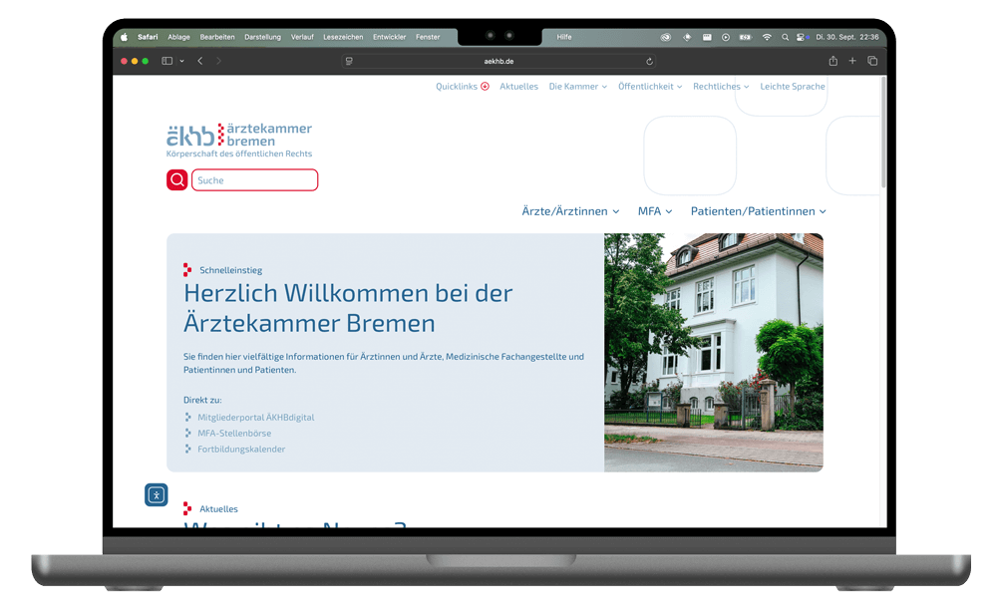Click the ÄKHB Ärztekammer Bremen logo

pos(239,140)
